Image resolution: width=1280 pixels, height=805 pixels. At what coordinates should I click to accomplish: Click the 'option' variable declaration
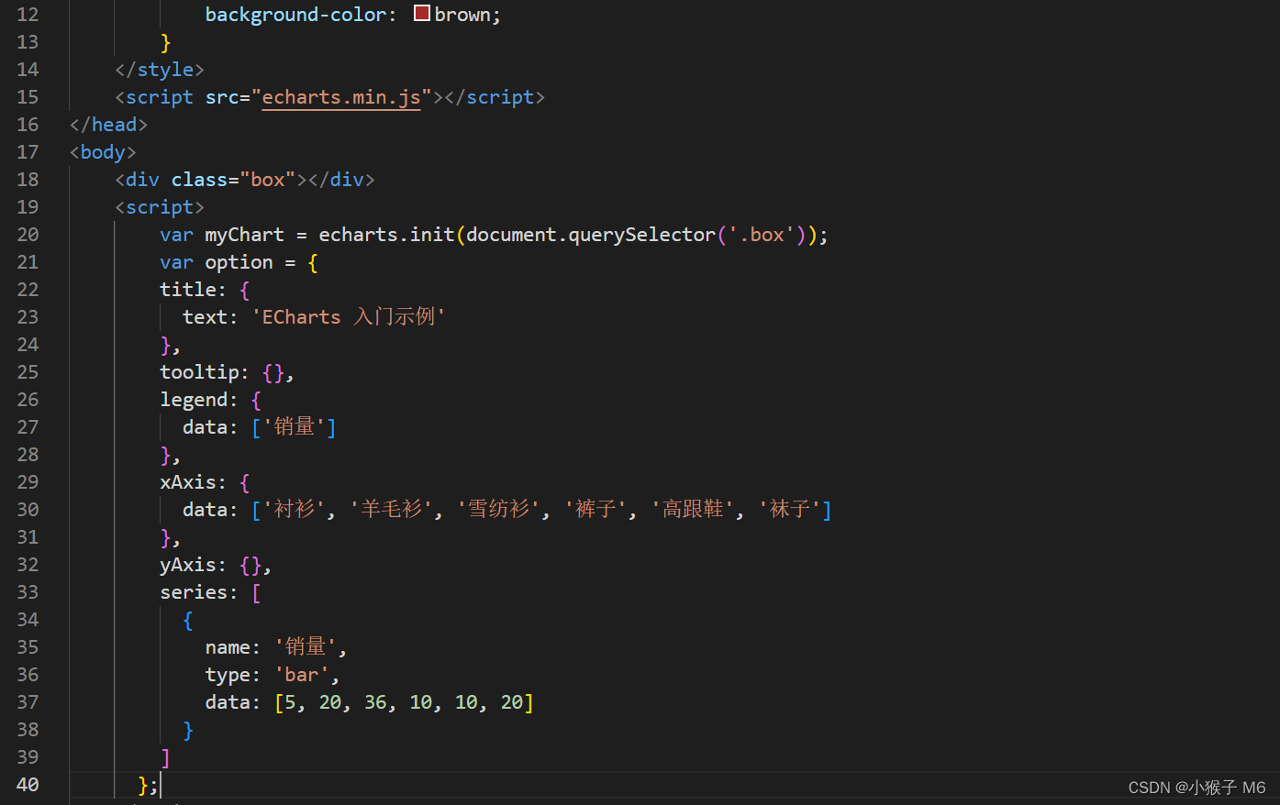click(239, 262)
